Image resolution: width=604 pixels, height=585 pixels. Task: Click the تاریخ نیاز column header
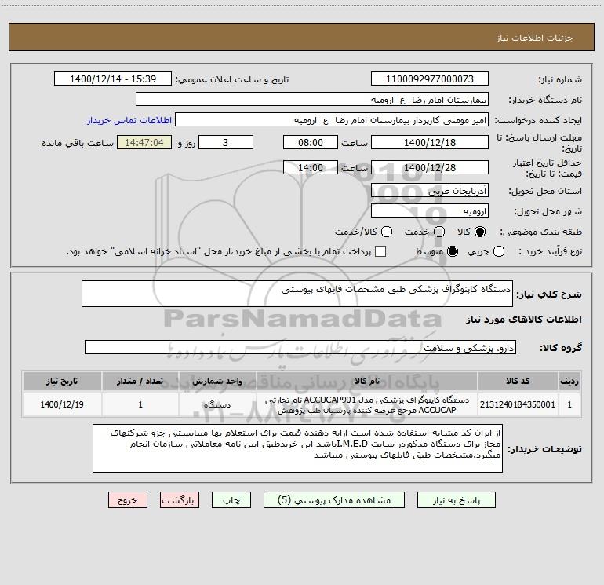62,381
